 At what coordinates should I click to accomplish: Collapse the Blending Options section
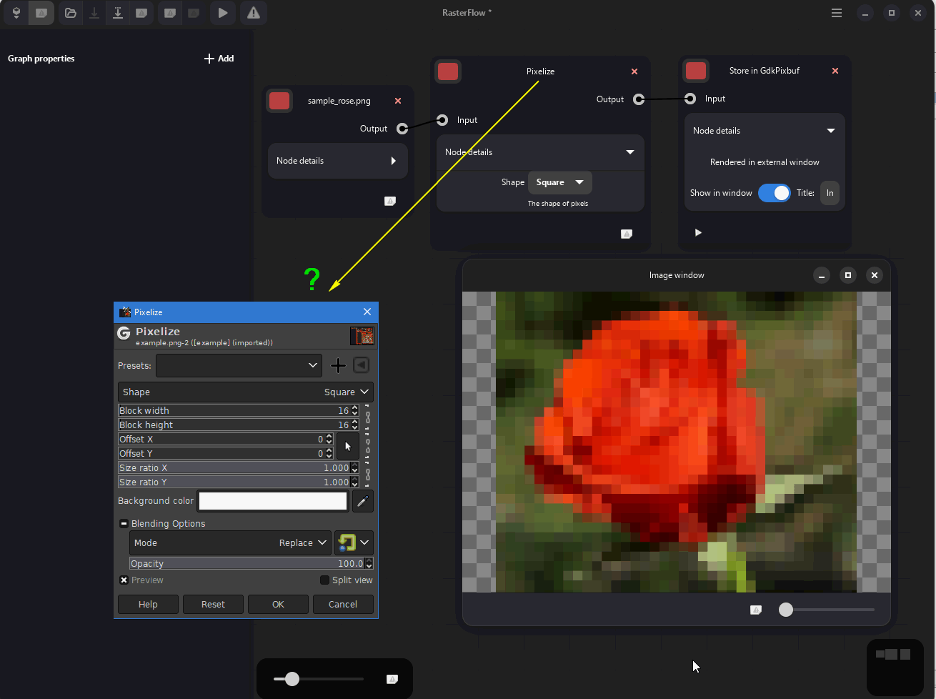pyautogui.click(x=124, y=524)
